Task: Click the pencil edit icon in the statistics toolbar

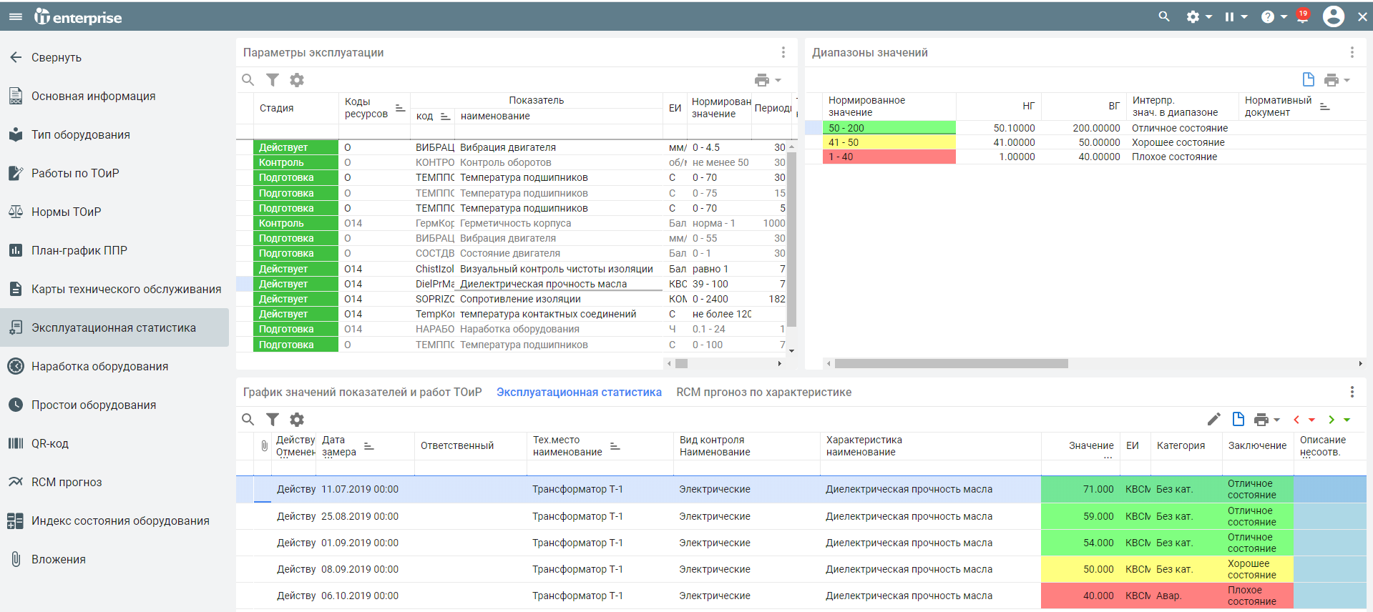Action: click(1213, 420)
